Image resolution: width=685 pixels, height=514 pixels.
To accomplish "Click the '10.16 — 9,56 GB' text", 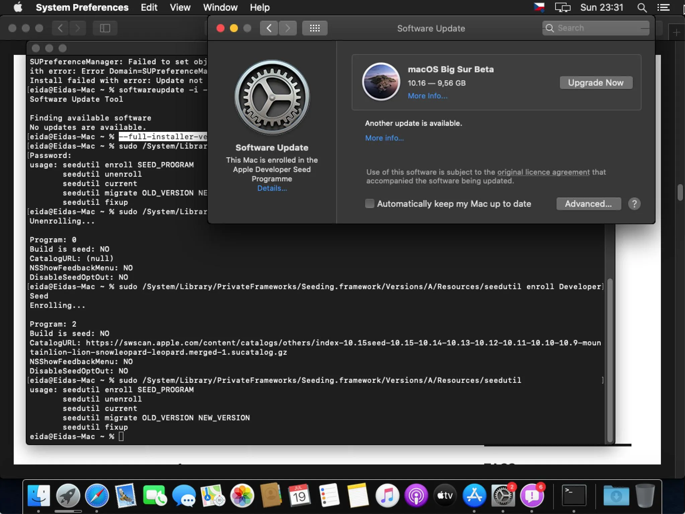I will 437,83.
